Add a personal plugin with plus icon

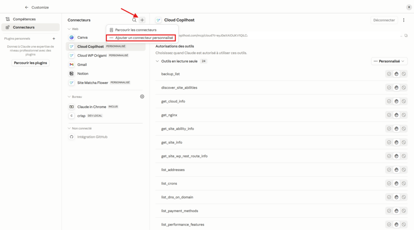54,38
